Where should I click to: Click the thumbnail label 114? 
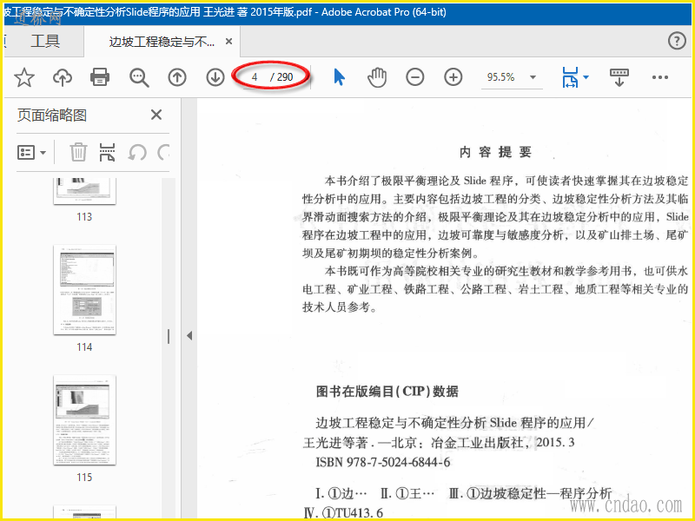click(84, 346)
